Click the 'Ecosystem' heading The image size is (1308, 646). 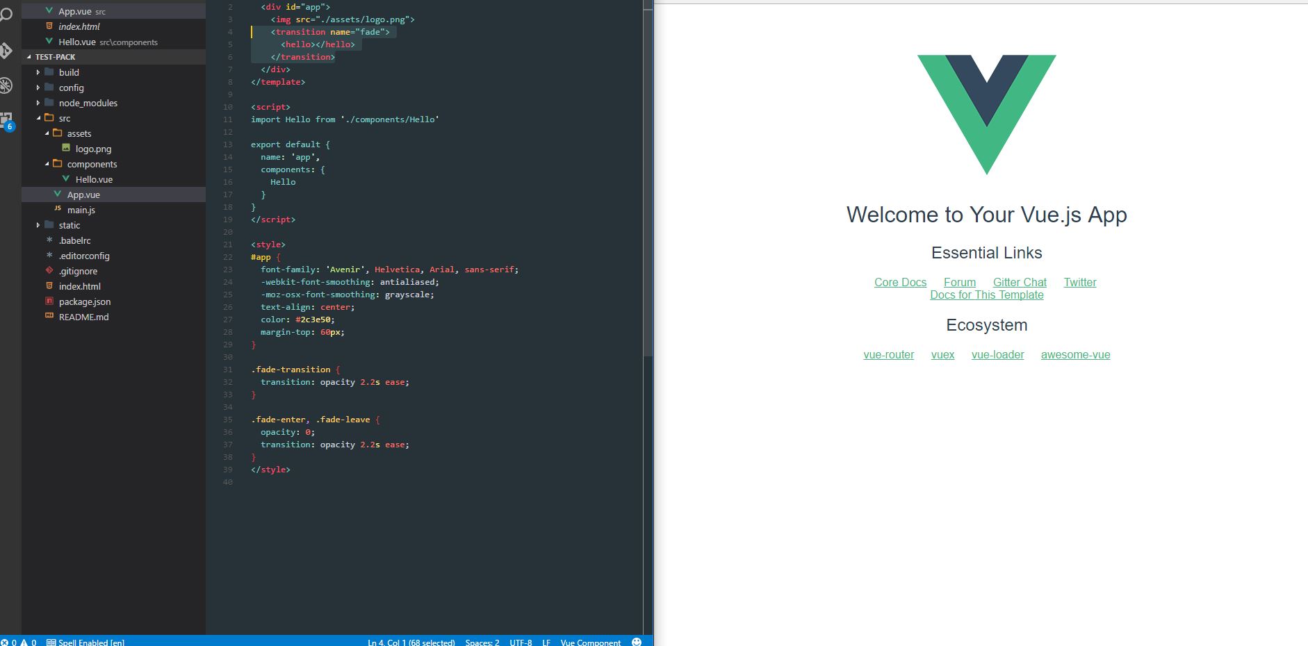[x=987, y=325]
